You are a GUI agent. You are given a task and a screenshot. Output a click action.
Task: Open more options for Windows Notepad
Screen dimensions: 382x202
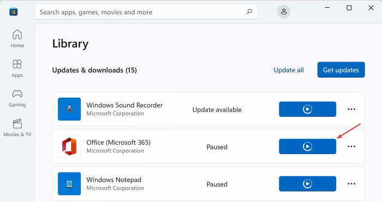pos(351,184)
